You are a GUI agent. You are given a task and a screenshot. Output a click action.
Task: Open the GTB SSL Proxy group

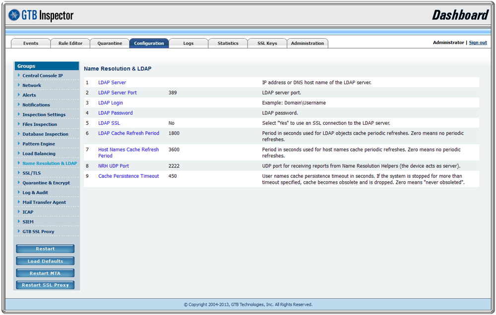(38, 232)
